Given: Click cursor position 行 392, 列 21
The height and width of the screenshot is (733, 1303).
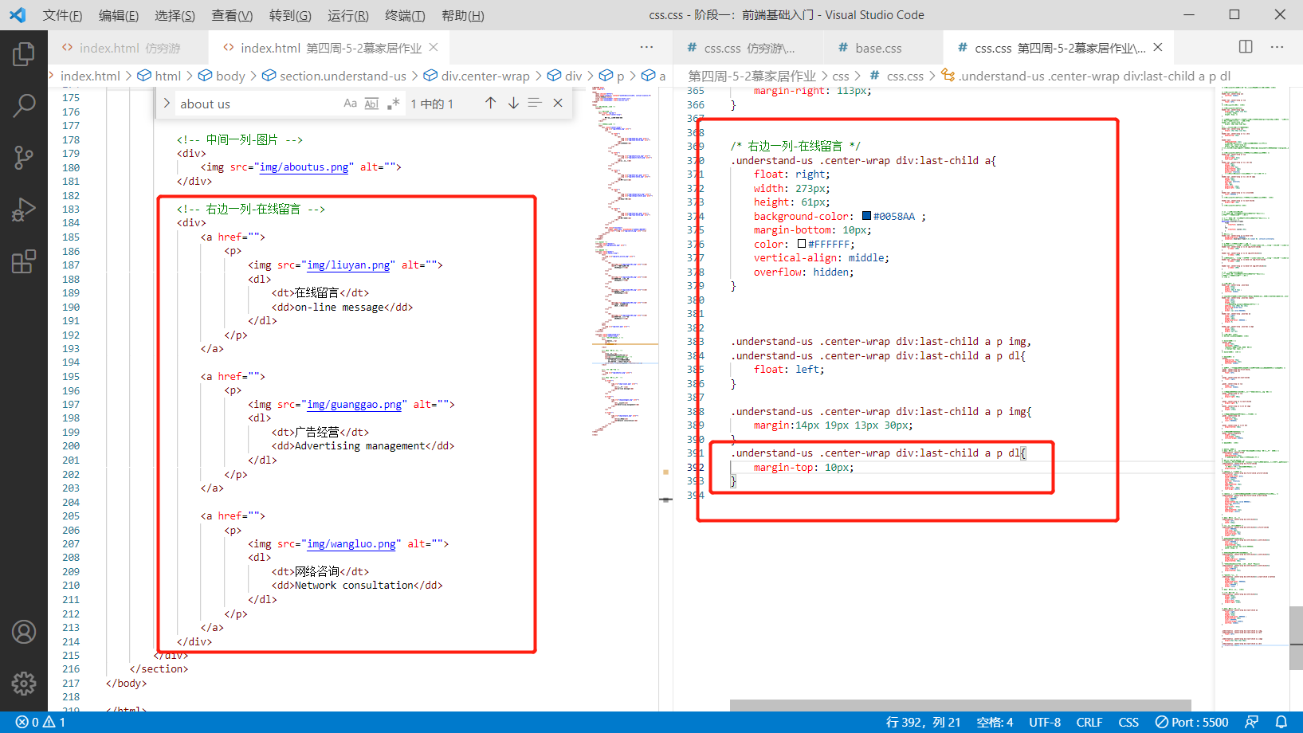Looking at the screenshot, I should click(923, 722).
